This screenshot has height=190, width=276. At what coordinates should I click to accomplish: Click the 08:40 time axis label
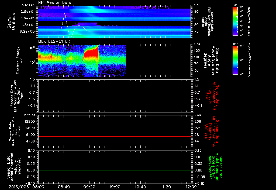64,187
